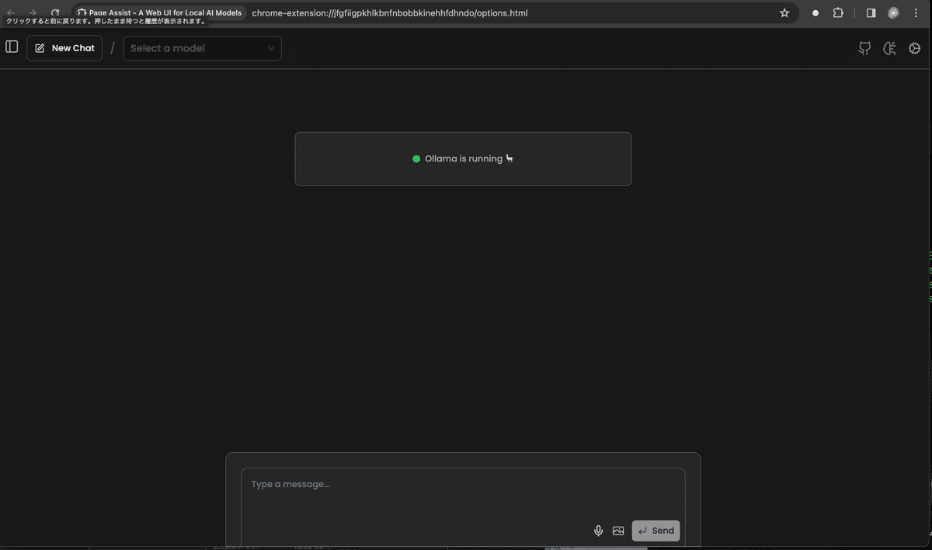Toggle the chat history sidebar icon

pos(12,47)
